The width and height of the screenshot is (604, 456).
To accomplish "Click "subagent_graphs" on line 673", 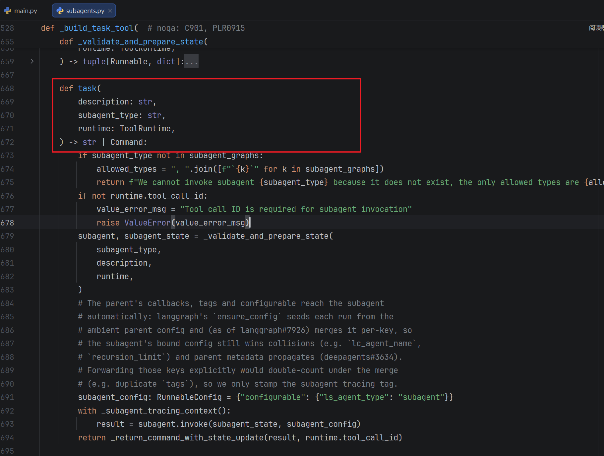I will [x=224, y=156].
